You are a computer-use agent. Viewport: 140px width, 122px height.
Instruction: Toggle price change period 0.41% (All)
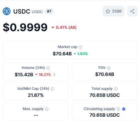coord(64,28)
